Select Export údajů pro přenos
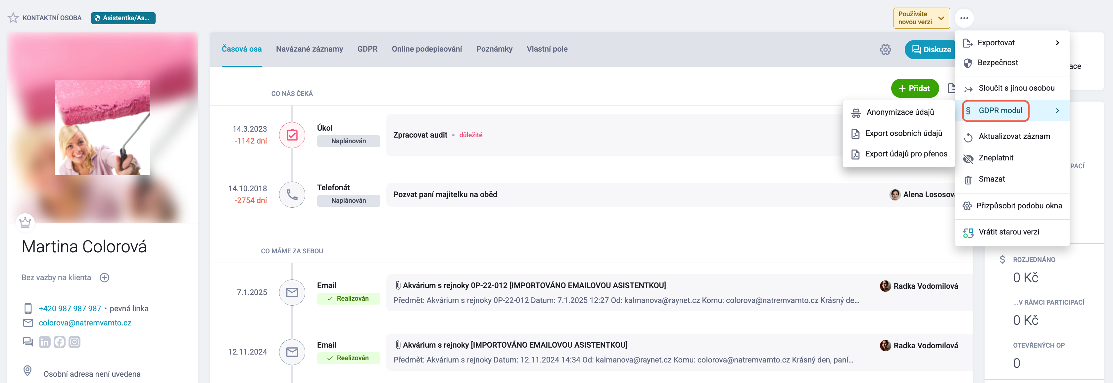The height and width of the screenshot is (383, 1113). tap(898, 154)
